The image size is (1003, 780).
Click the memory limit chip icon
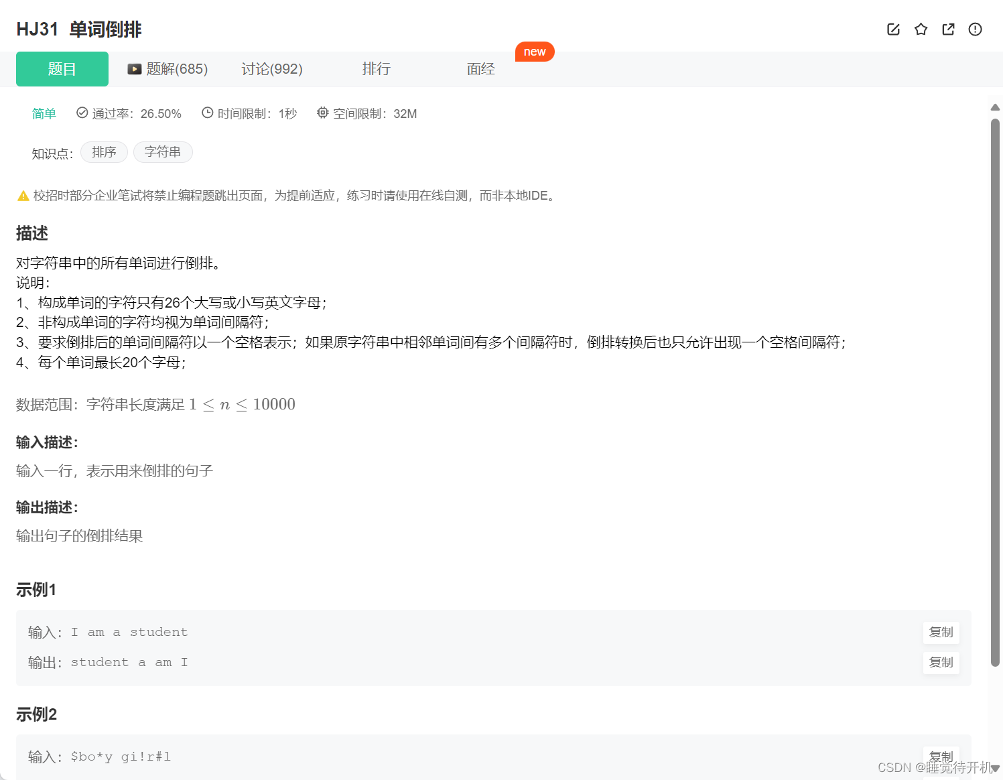[323, 113]
